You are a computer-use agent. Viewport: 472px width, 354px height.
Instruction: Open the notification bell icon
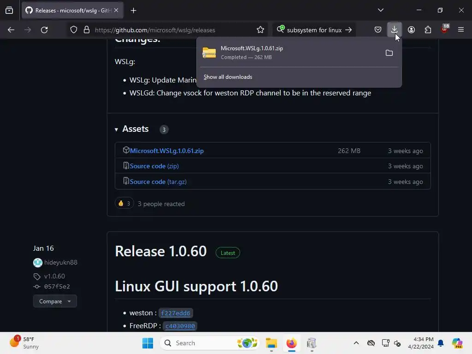tap(441, 343)
